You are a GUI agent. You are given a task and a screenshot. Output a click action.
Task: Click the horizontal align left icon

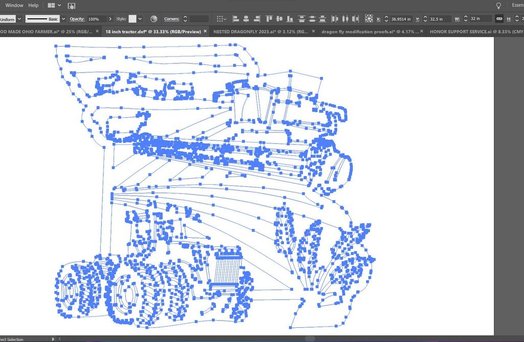coord(236,19)
